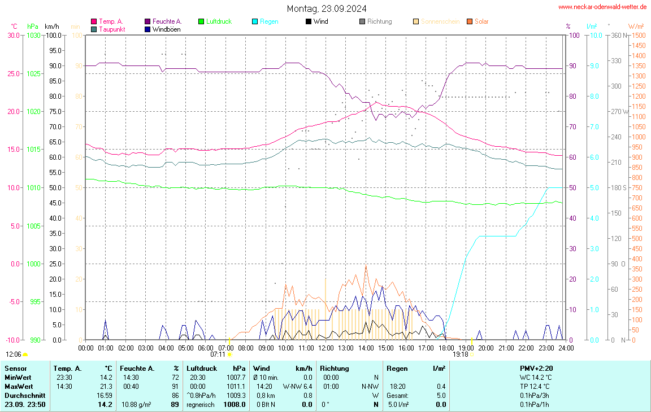Screen dimensions: 651x412
Task: Click the MaxWert row label
Action: pyautogui.click(x=19, y=387)
